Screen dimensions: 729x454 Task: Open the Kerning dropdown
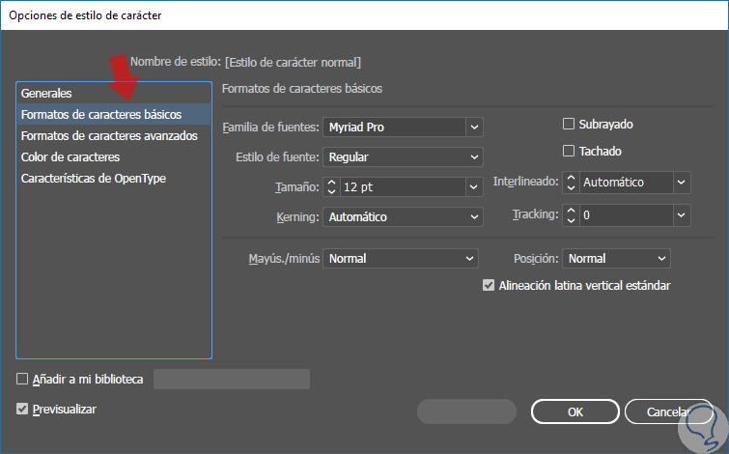click(x=473, y=217)
